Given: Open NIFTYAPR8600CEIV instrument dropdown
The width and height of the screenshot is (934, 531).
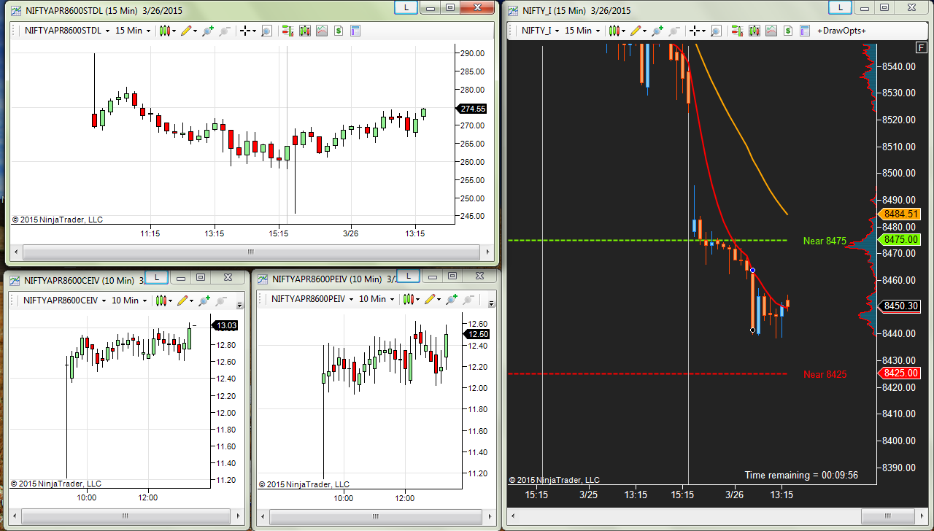Looking at the screenshot, I should pyautogui.click(x=64, y=300).
